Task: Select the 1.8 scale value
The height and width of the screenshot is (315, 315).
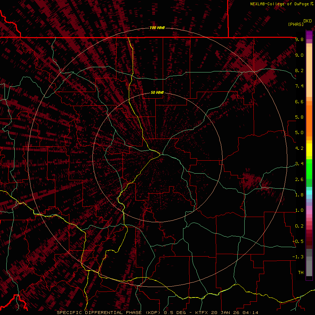Action: [x=299, y=195]
